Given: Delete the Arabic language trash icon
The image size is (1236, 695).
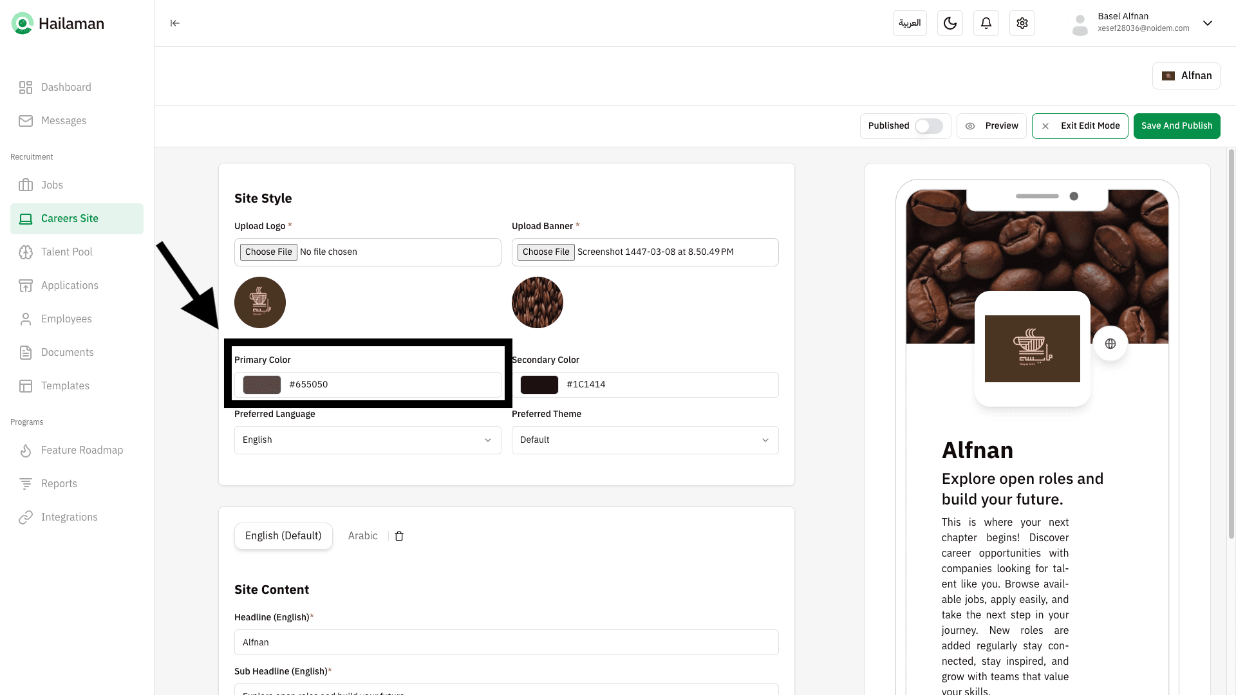Looking at the screenshot, I should pos(399,536).
